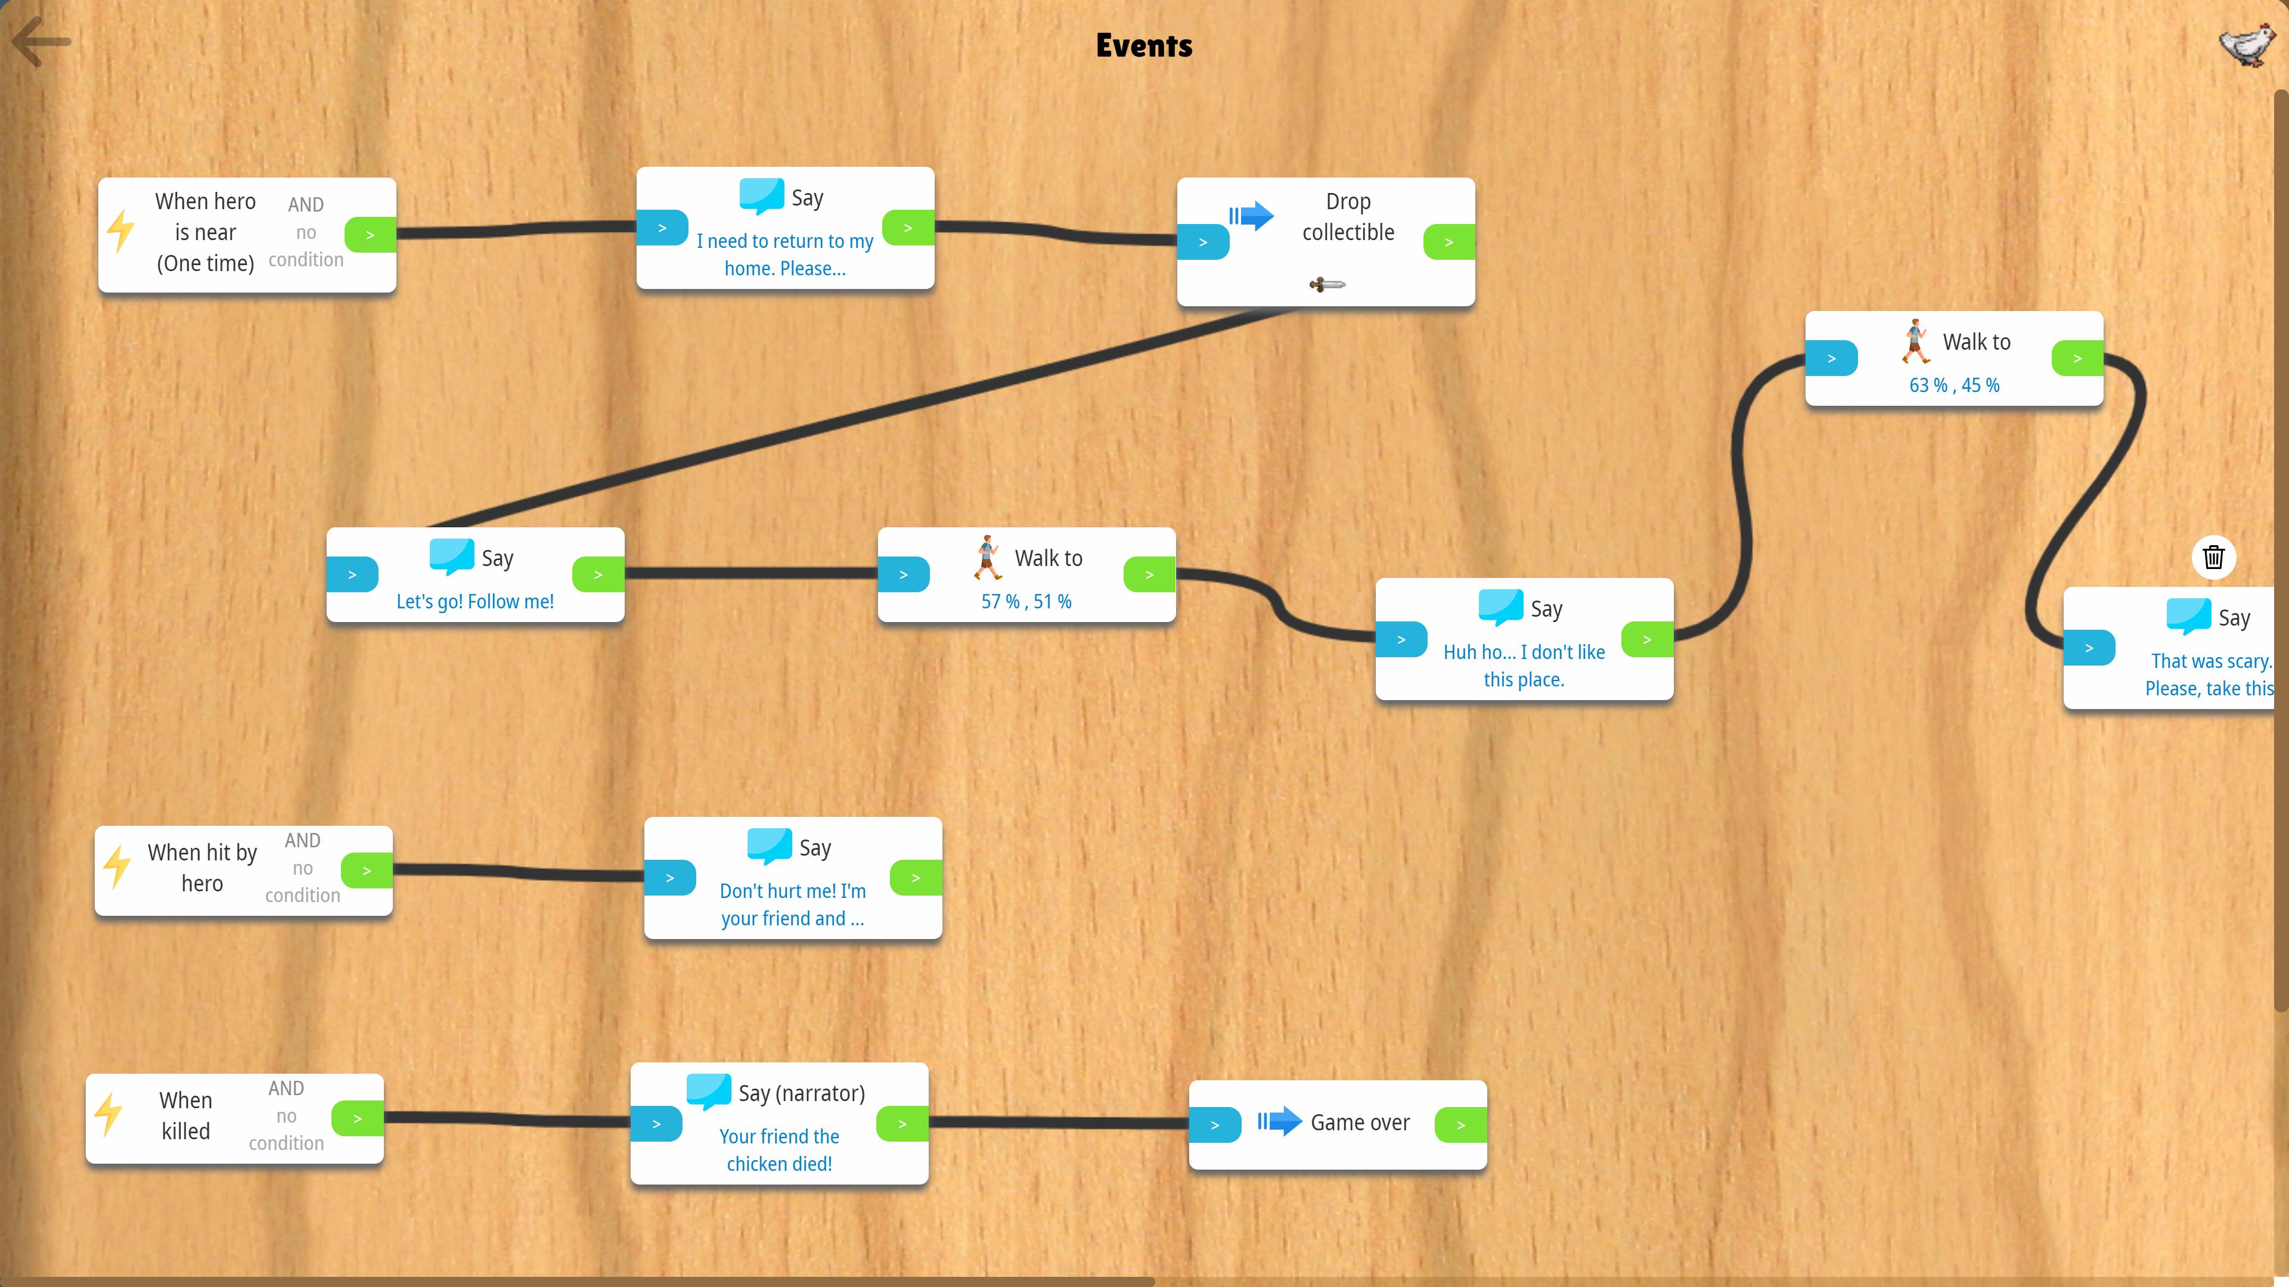The width and height of the screenshot is (2289, 1287).
Task: Click the Say speech bubble icon for 'Don't hurt me!'
Action: point(765,844)
